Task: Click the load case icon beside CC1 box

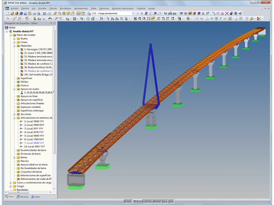Action: click(89, 14)
